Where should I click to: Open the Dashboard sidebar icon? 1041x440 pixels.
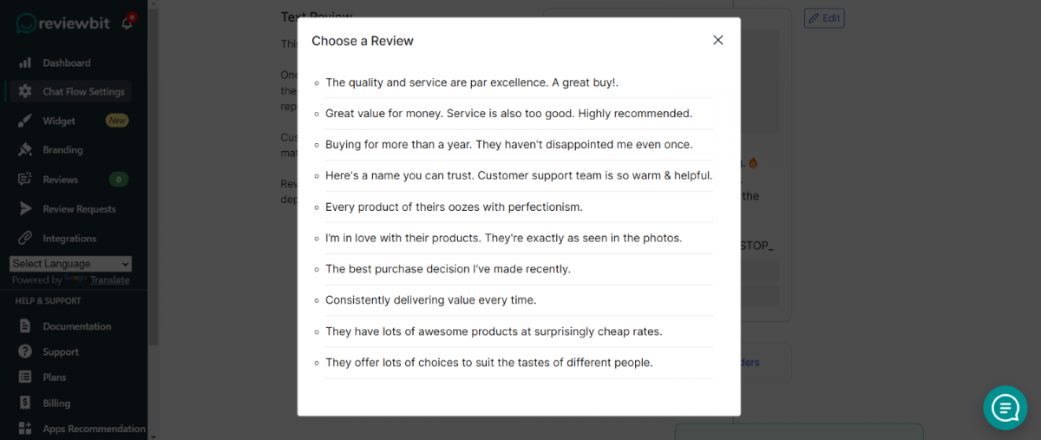[25, 62]
